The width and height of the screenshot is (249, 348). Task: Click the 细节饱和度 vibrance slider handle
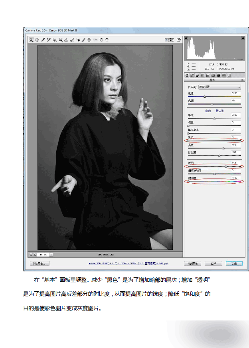coord(214,174)
